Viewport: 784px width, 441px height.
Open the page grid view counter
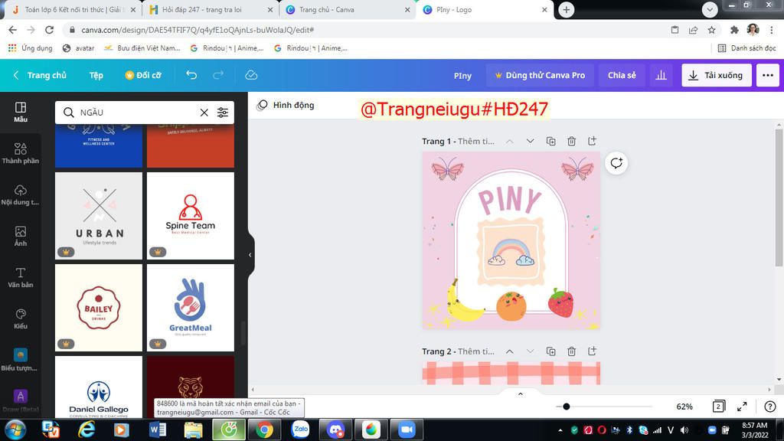pos(718,407)
